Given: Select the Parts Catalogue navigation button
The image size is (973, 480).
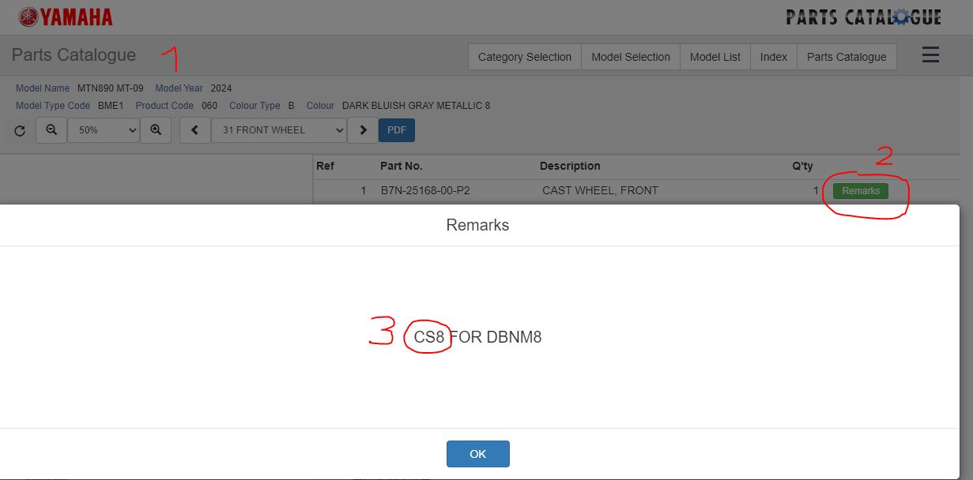Looking at the screenshot, I should 847,57.
